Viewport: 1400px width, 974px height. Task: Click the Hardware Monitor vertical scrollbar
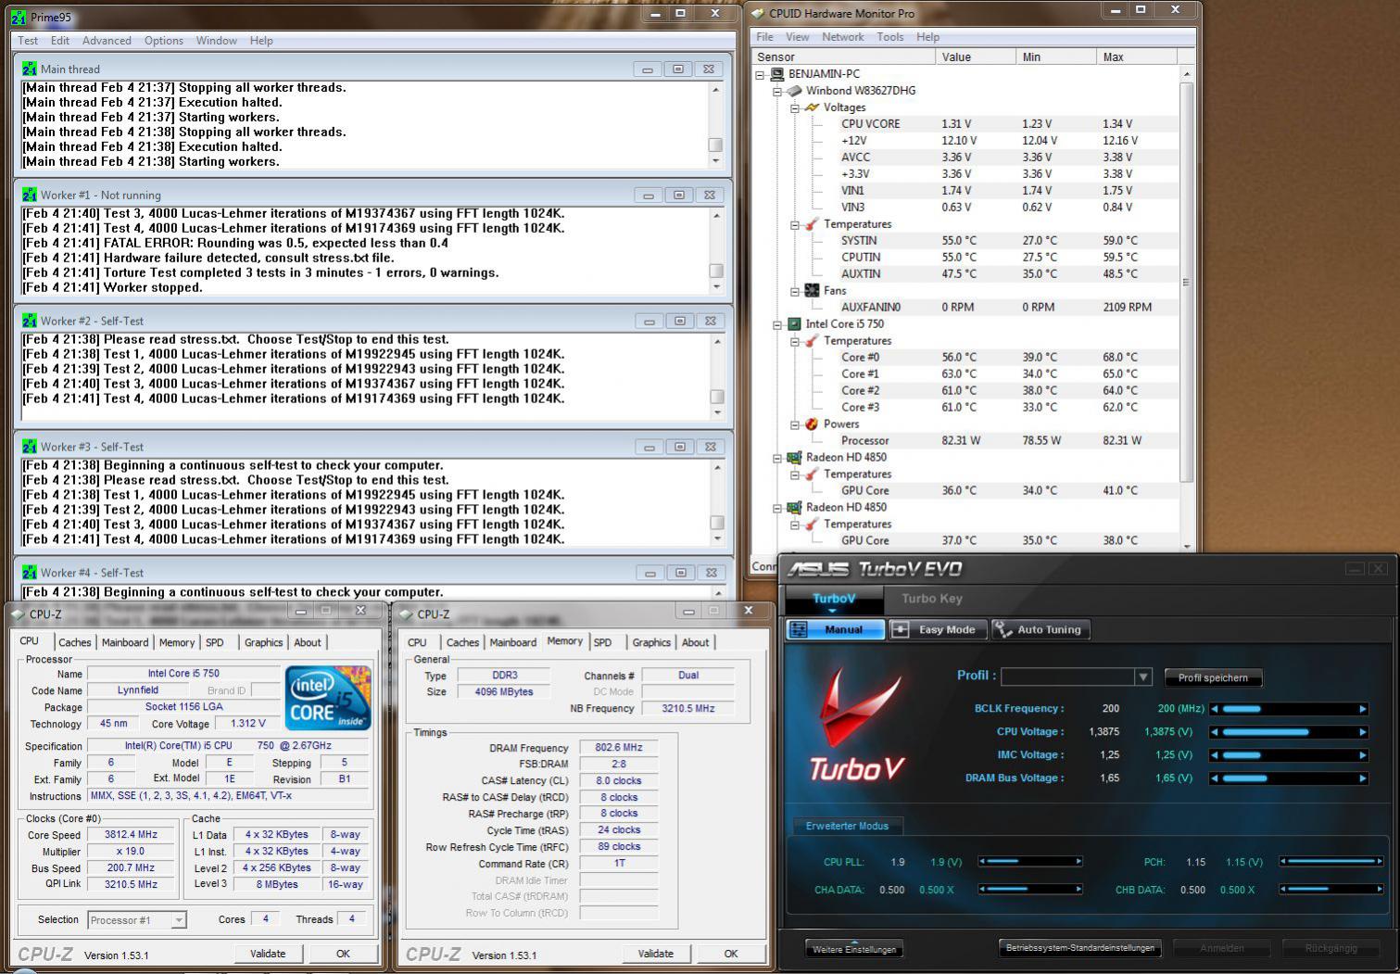tap(1185, 282)
